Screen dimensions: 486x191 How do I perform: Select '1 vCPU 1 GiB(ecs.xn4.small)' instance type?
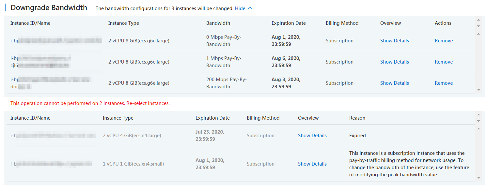coord(133,164)
